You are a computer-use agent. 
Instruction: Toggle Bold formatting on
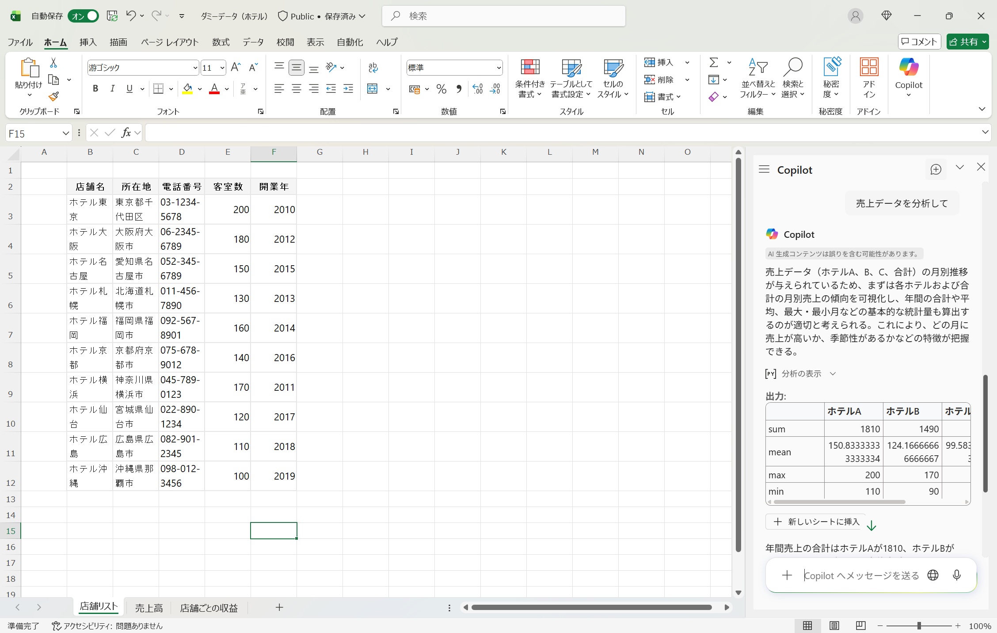[x=95, y=89]
